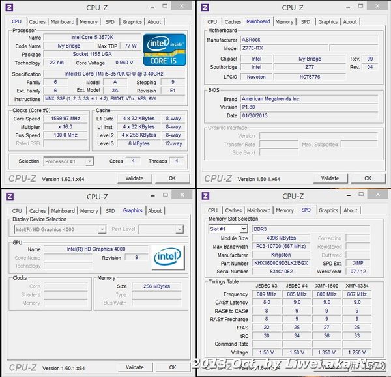Screen dimensions: 391x377
Task: Click Threads count field in CPU window
Action: 177,161
